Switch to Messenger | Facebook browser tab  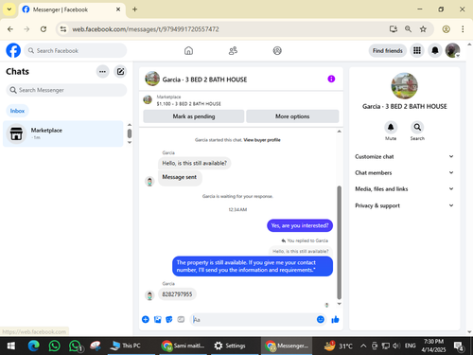tap(72, 9)
